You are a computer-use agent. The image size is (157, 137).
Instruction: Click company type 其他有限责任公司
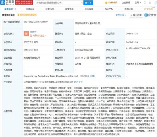coord(32,58)
